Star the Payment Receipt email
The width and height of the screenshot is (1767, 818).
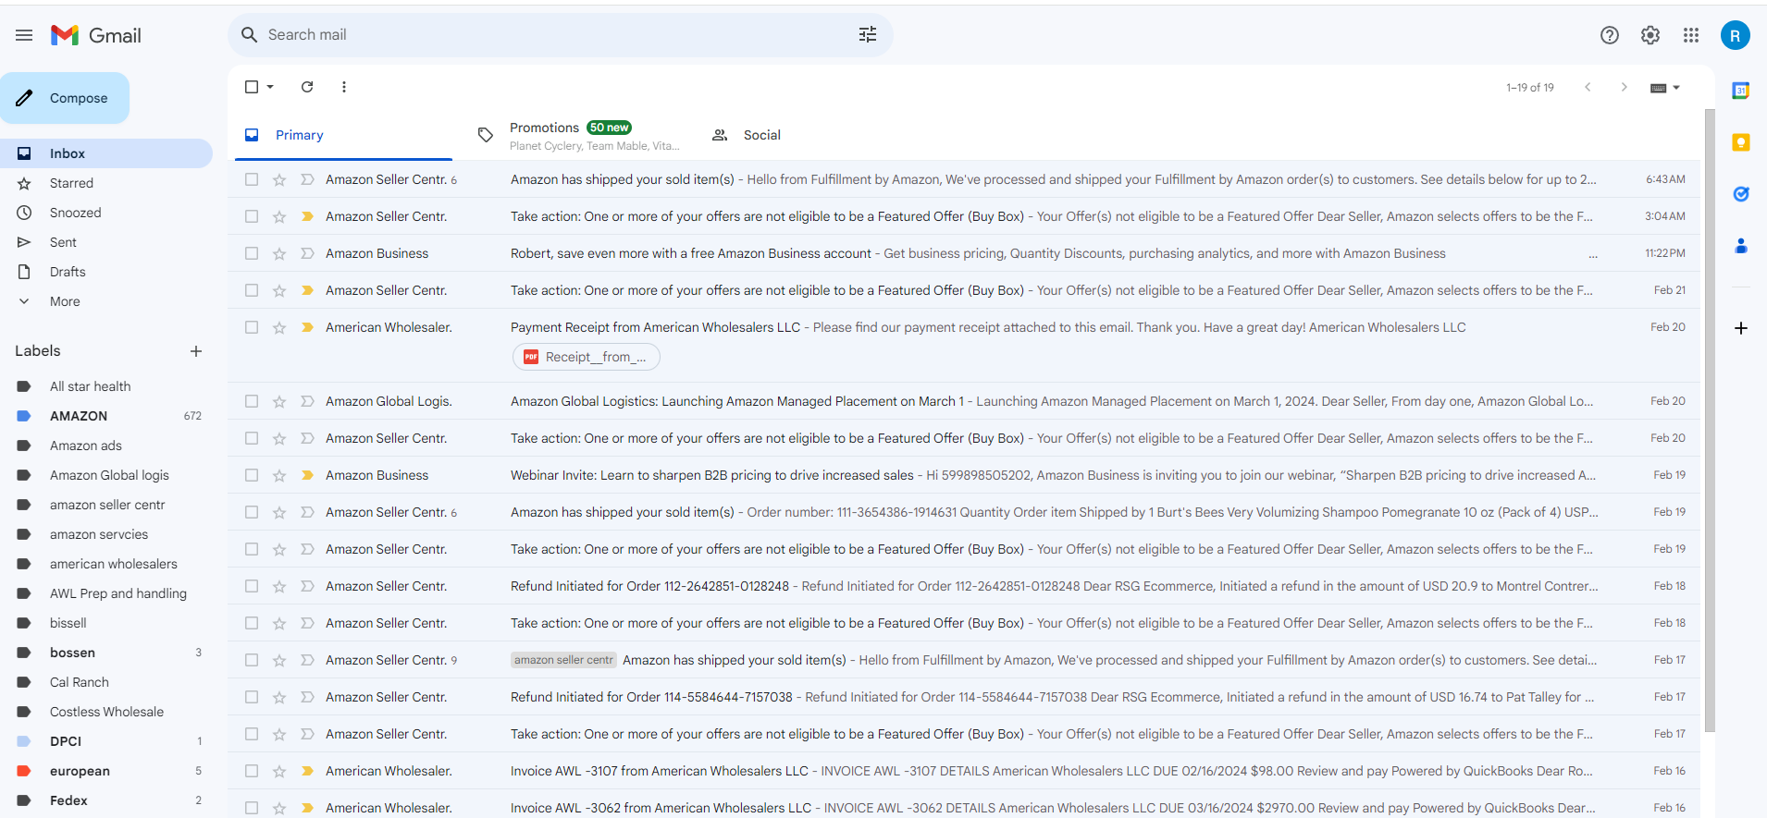tap(279, 327)
